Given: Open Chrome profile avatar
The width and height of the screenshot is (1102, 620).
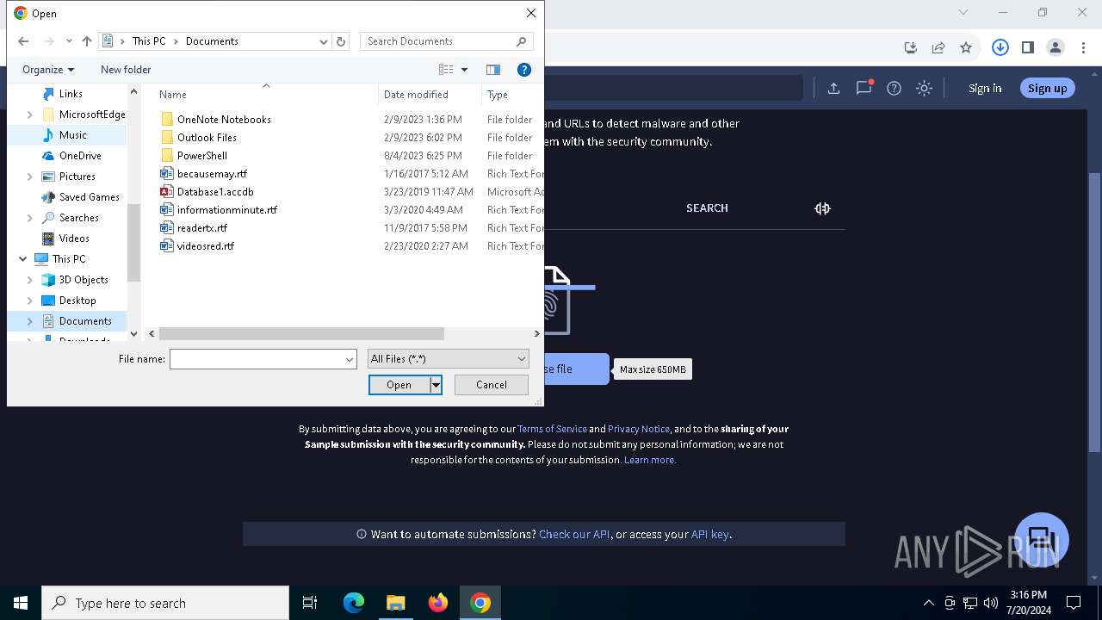Looking at the screenshot, I should [x=1056, y=48].
